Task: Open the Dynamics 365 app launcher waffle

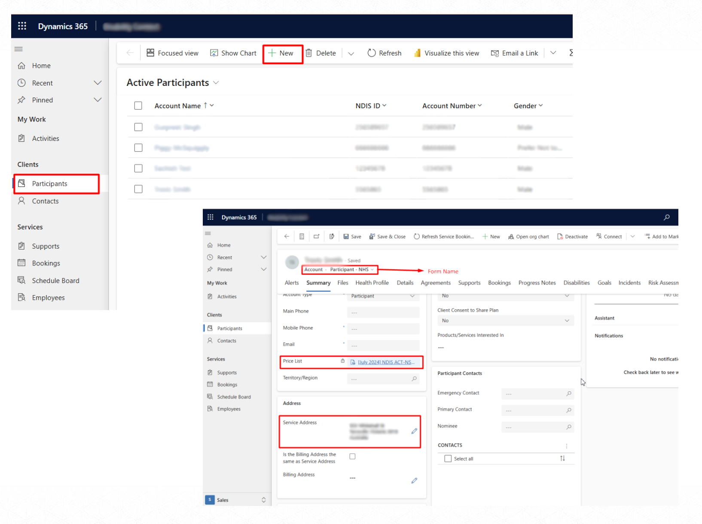Action: click(22, 26)
